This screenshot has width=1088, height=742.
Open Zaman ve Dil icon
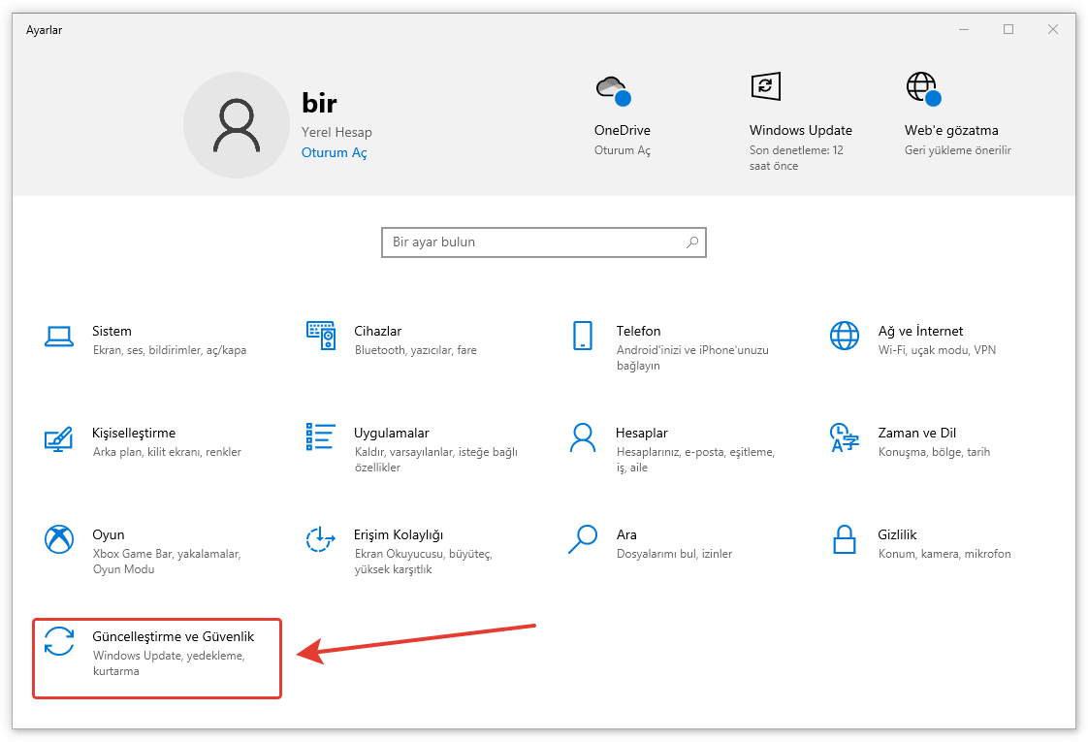[844, 437]
